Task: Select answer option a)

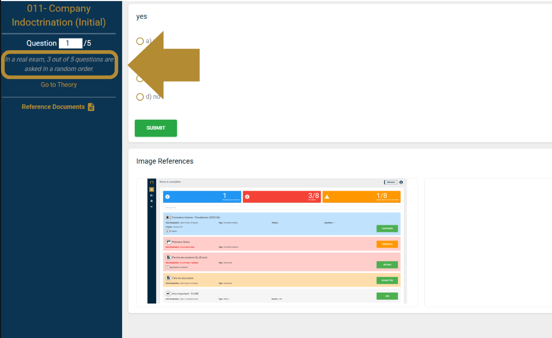Action: tap(140, 41)
